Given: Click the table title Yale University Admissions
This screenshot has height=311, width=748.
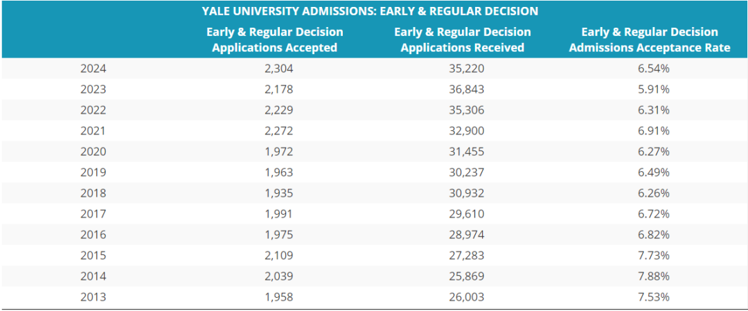Looking at the screenshot, I should [x=370, y=11].
